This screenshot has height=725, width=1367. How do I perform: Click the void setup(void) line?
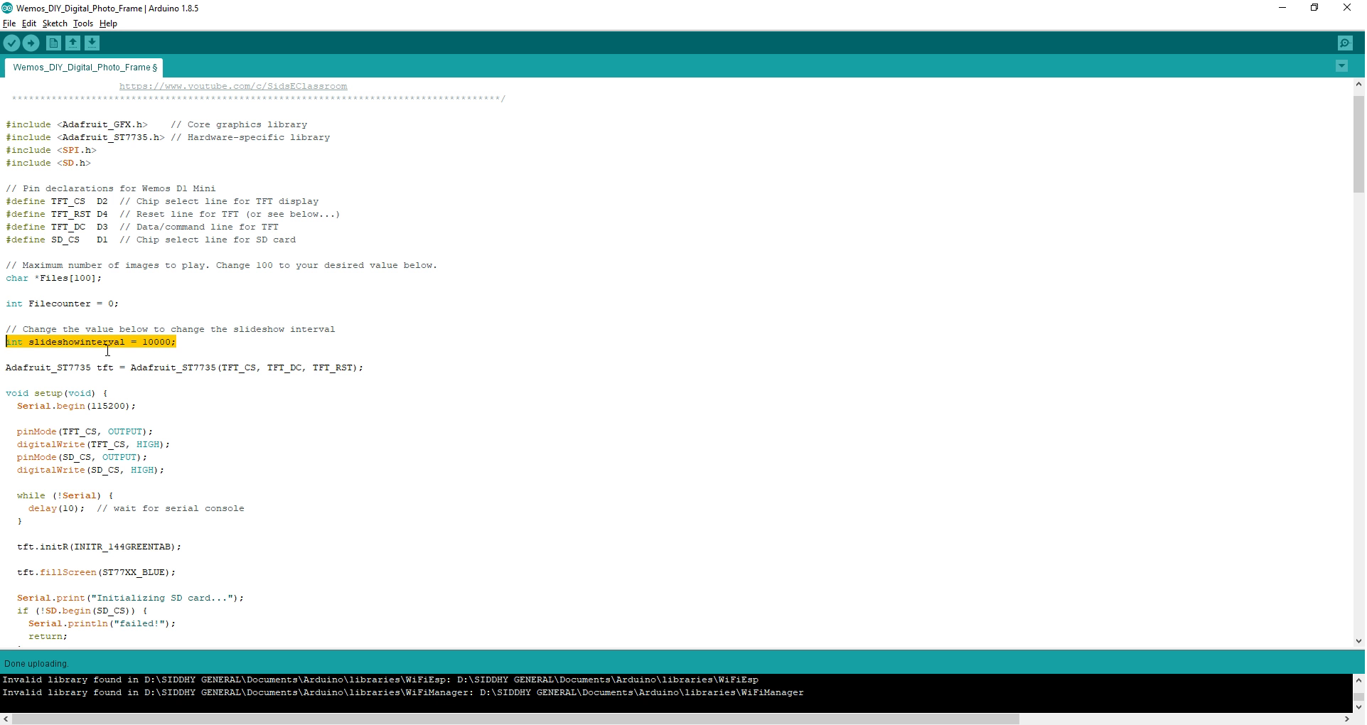click(x=57, y=393)
